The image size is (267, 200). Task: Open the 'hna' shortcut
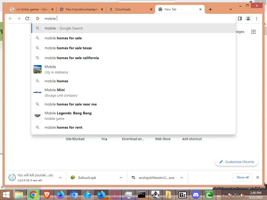(x=104, y=139)
